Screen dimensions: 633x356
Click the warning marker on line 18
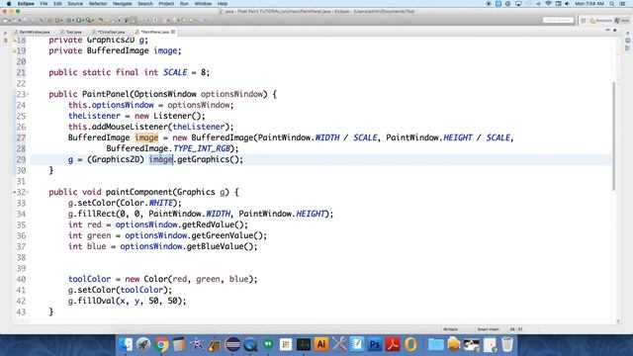coord(14,40)
